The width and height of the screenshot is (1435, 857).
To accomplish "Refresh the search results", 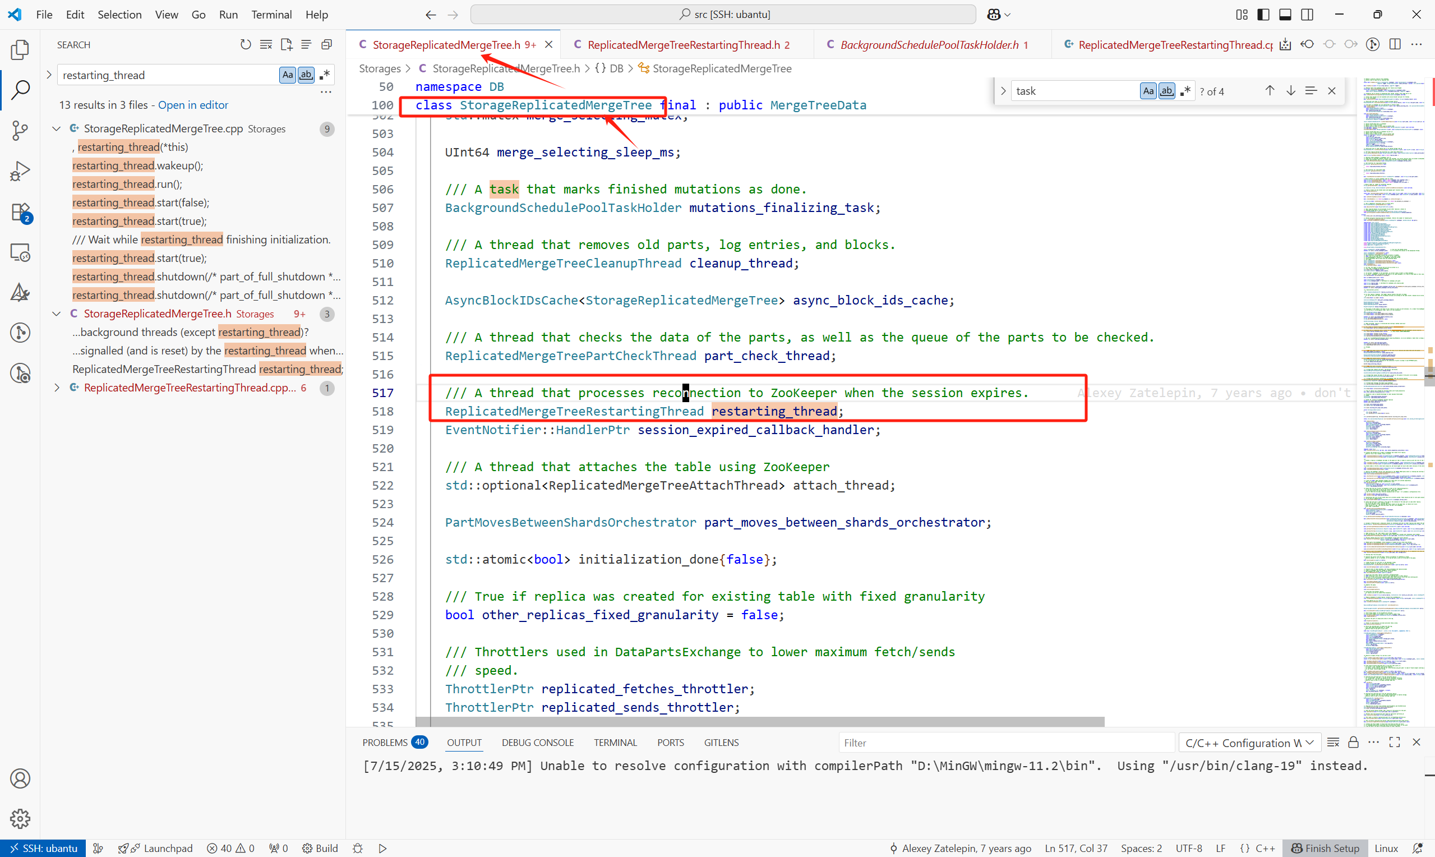I will click(x=245, y=44).
